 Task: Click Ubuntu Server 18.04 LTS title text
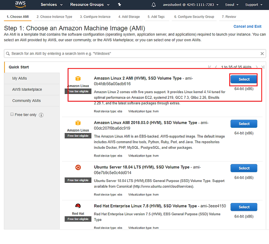pos(142,167)
